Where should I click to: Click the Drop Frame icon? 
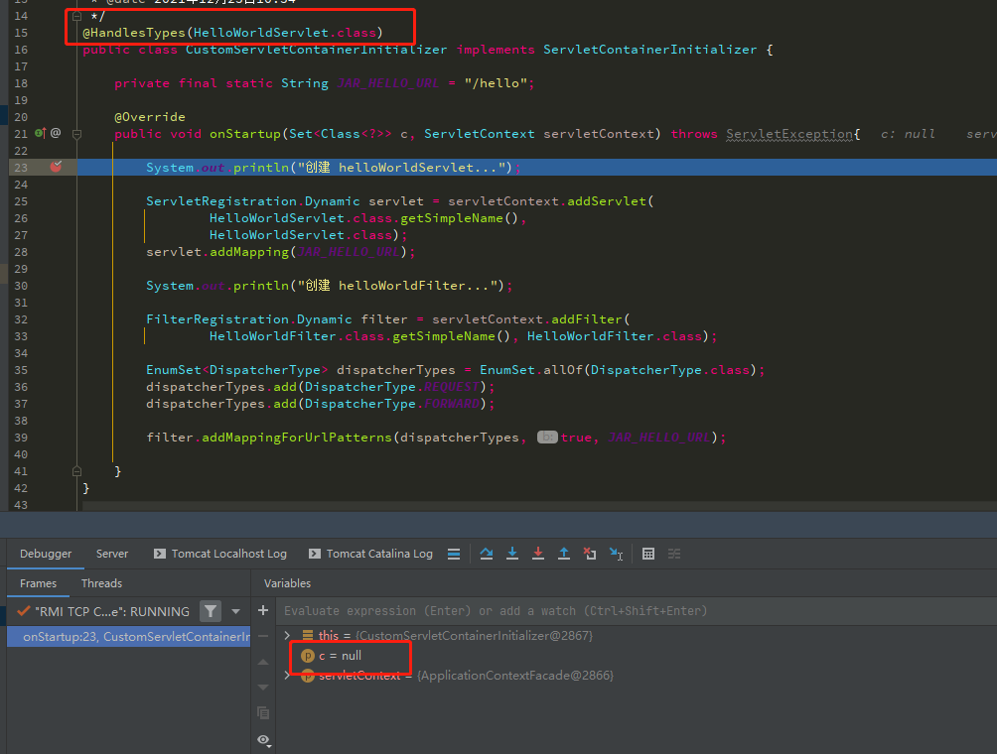(590, 554)
